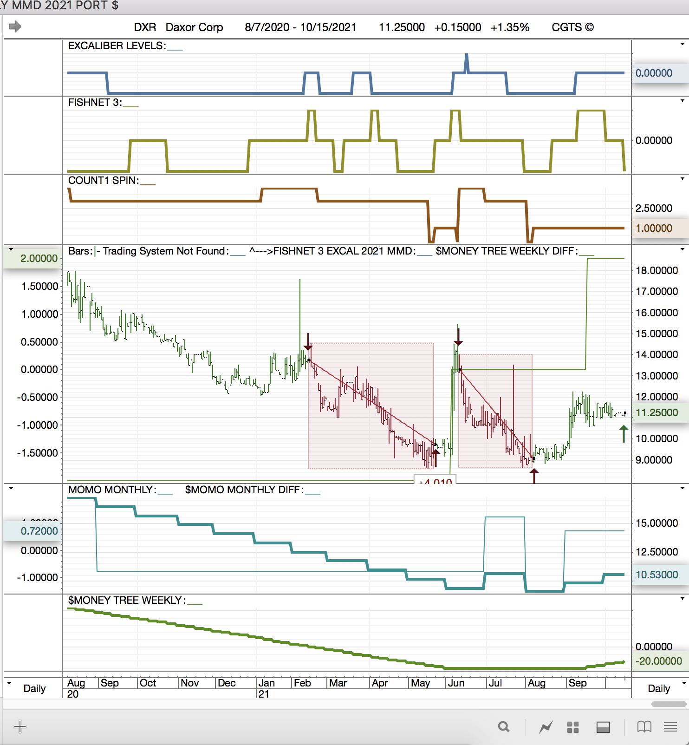Viewport: 689px width, 745px height.
Task: Click the +1.35% change value
Action: pyautogui.click(x=510, y=27)
